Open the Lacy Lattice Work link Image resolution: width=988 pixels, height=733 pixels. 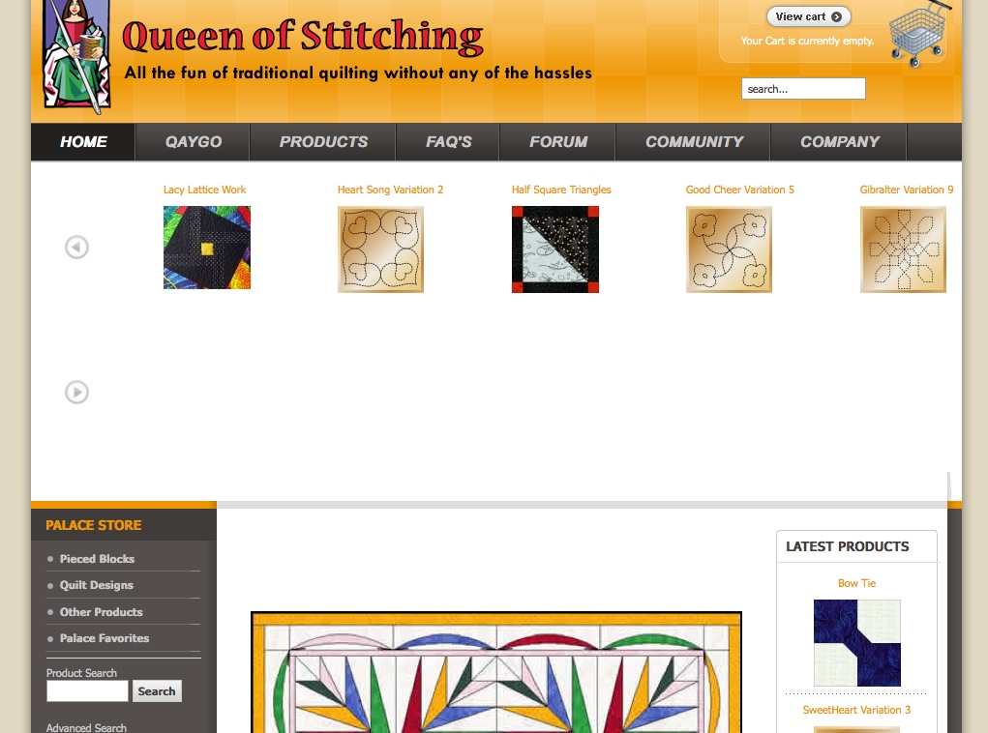tap(204, 190)
